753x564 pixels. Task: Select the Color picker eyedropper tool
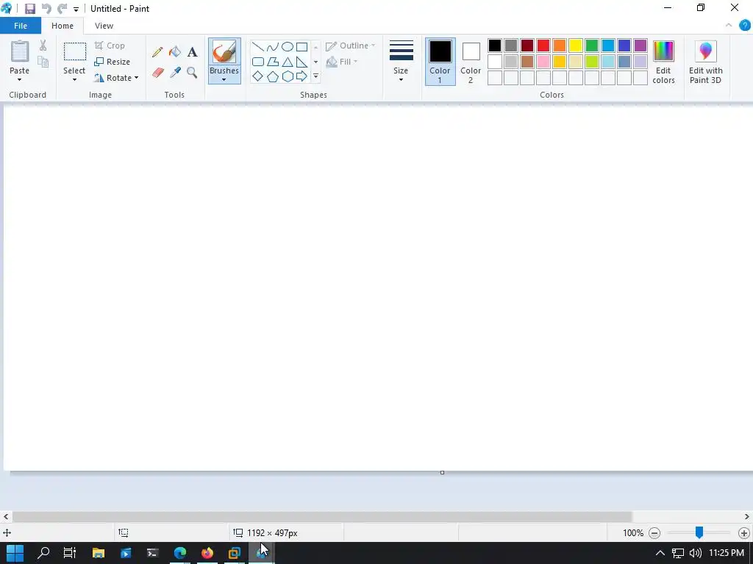[175, 73]
